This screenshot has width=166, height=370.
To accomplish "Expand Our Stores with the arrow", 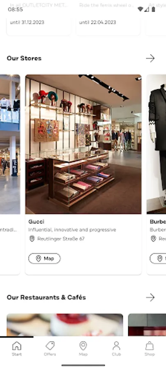I will [x=150, y=58].
